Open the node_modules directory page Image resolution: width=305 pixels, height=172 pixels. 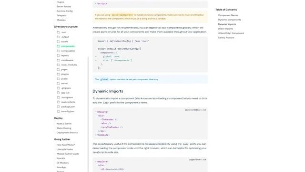(x=69, y=65)
